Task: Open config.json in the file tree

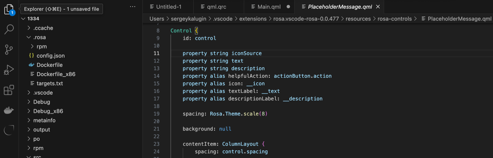Action: 50,56
